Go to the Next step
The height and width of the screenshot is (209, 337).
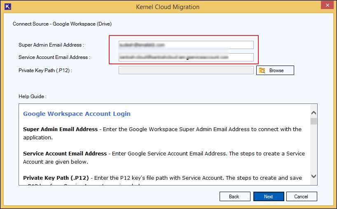coord(269,197)
